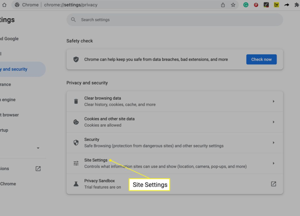The image size is (300, 216).
Task: Expand Clear browsing data with its arrow
Action: tap(273, 101)
